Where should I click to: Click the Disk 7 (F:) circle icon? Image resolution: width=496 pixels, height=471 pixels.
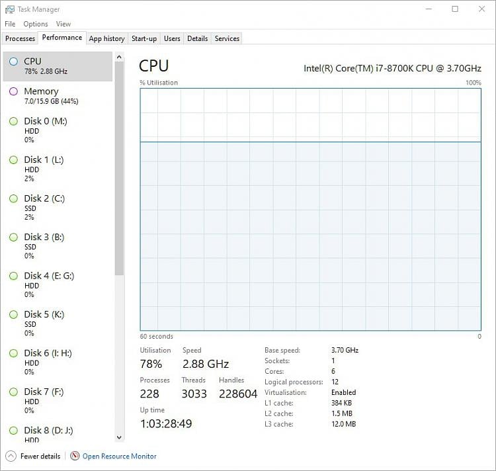(x=13, y=392)
